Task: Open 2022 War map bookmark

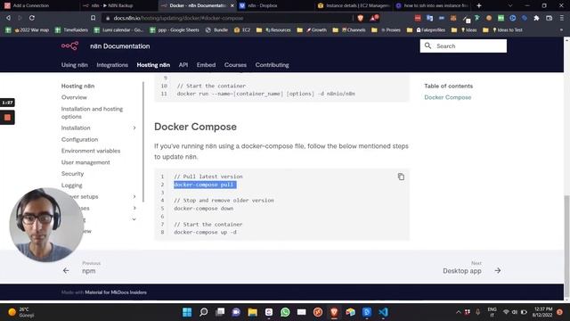Action: coord(32,29)
